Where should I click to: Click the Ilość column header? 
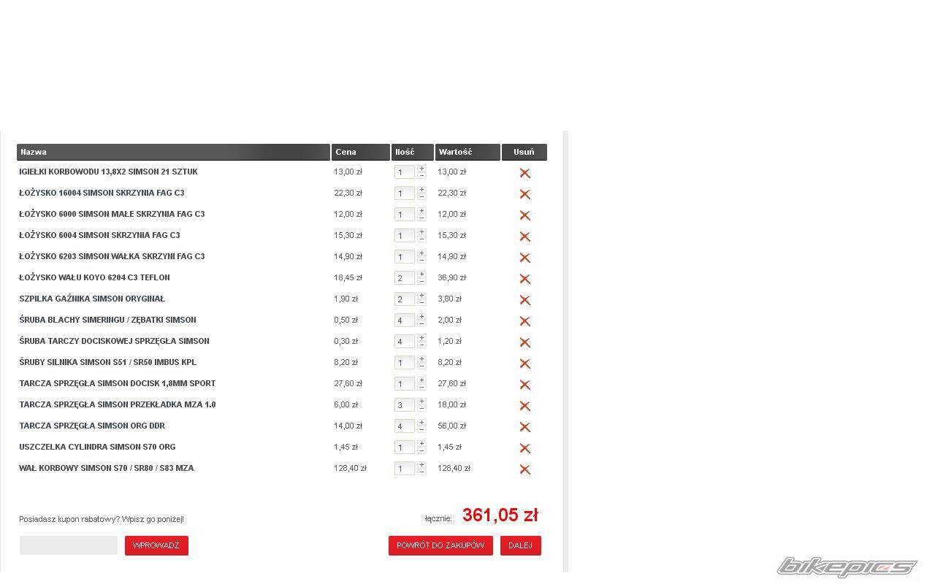tap(413, 152)
